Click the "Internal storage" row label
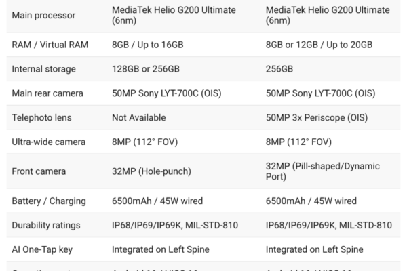Image resolution: width=407 pixels, height=271 pixels. click(44, 69)
